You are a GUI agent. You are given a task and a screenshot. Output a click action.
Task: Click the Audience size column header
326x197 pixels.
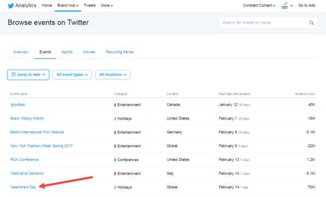click(305, 94)
